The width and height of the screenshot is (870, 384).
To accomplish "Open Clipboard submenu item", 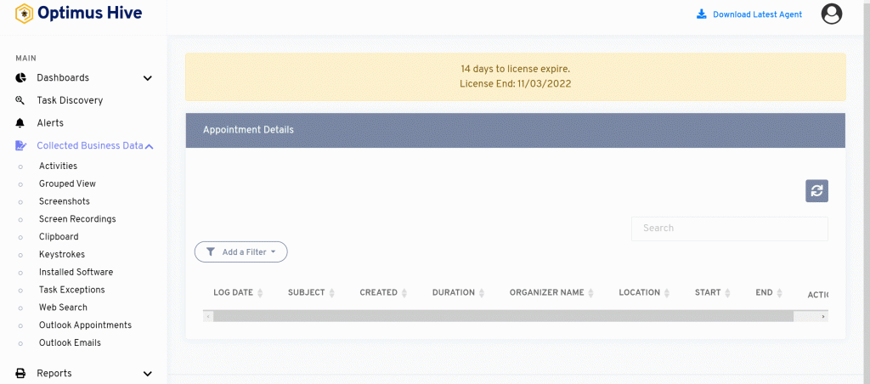I will pos(59,237).
